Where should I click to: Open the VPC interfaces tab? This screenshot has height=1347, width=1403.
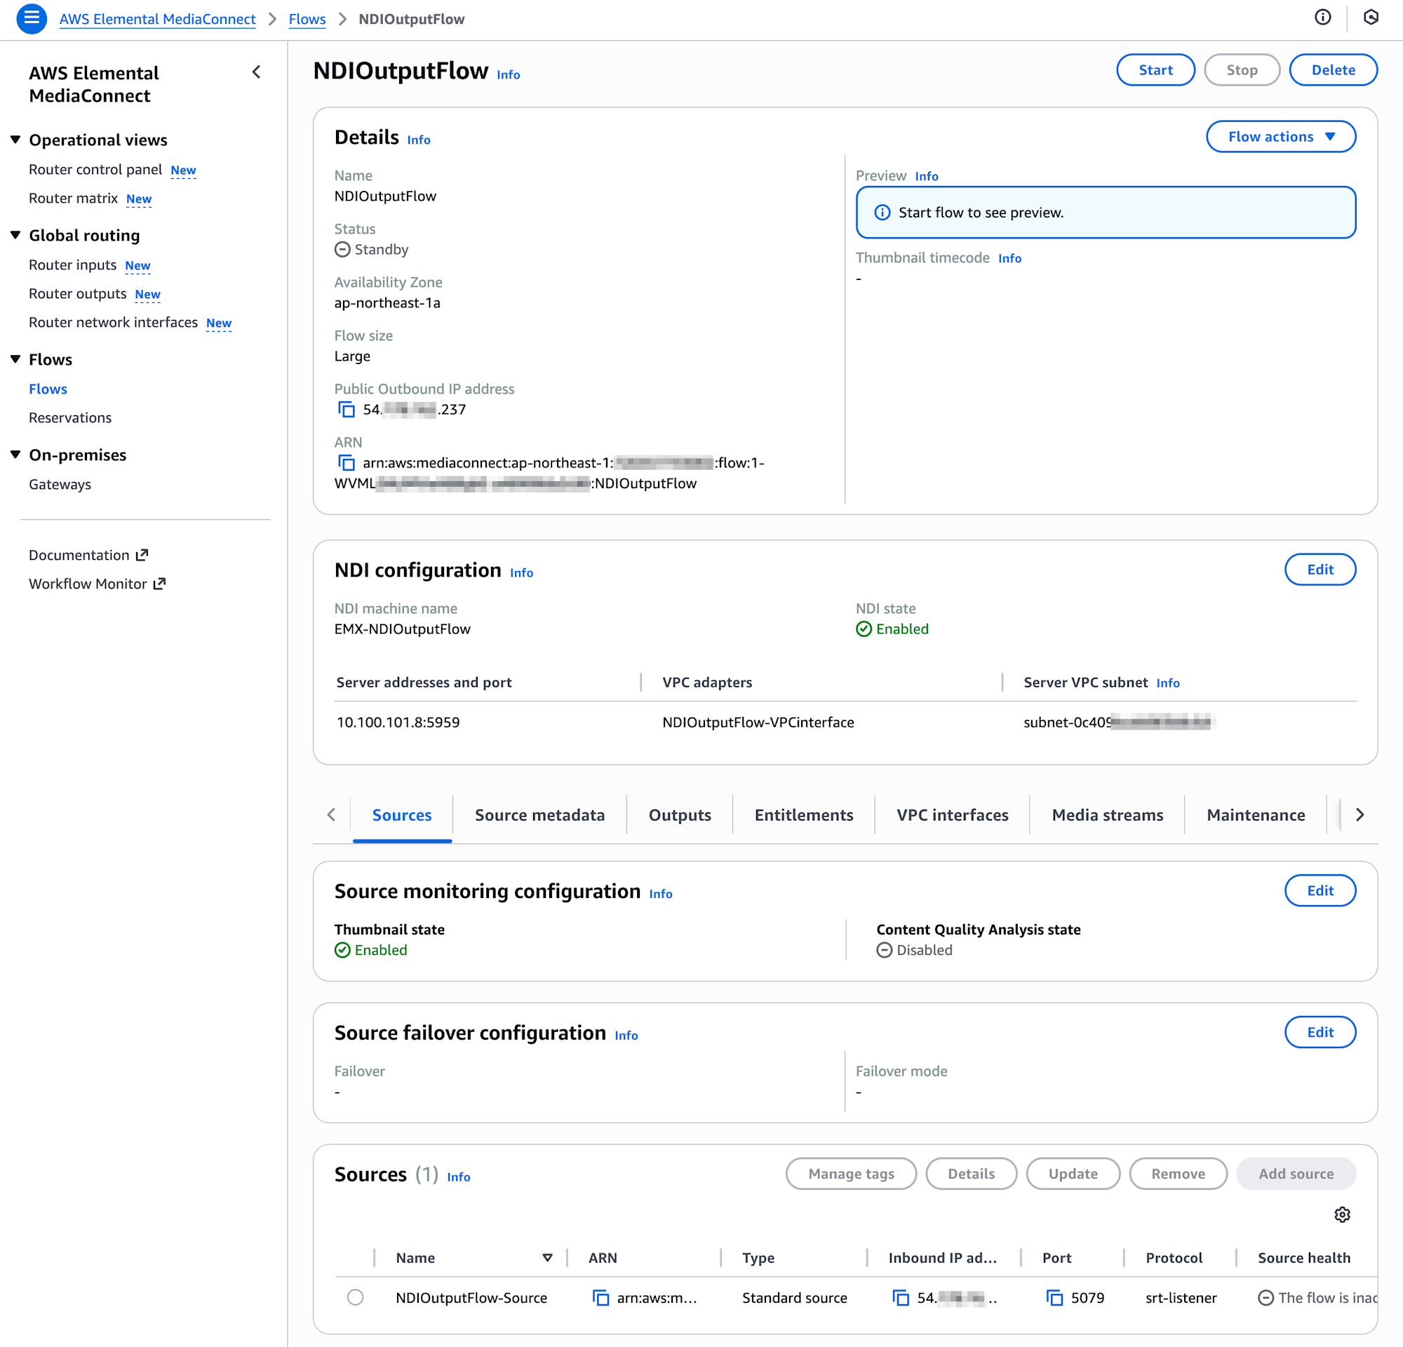coord(952,815)
